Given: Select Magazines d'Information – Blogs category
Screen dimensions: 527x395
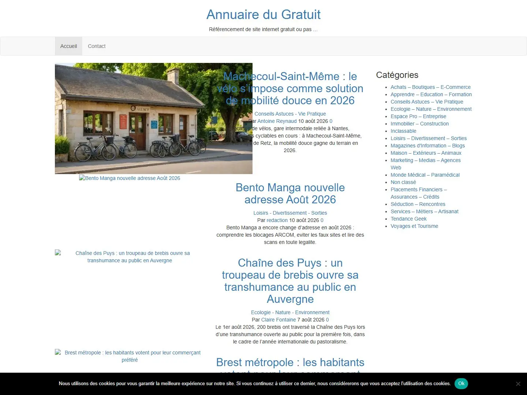Looking at the screenshot, I should [427, 146].
